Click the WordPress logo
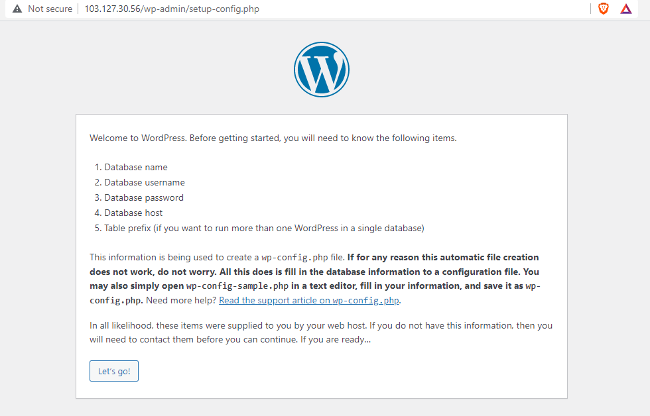This screenshot has height=416, width=650. pos(322,70)
